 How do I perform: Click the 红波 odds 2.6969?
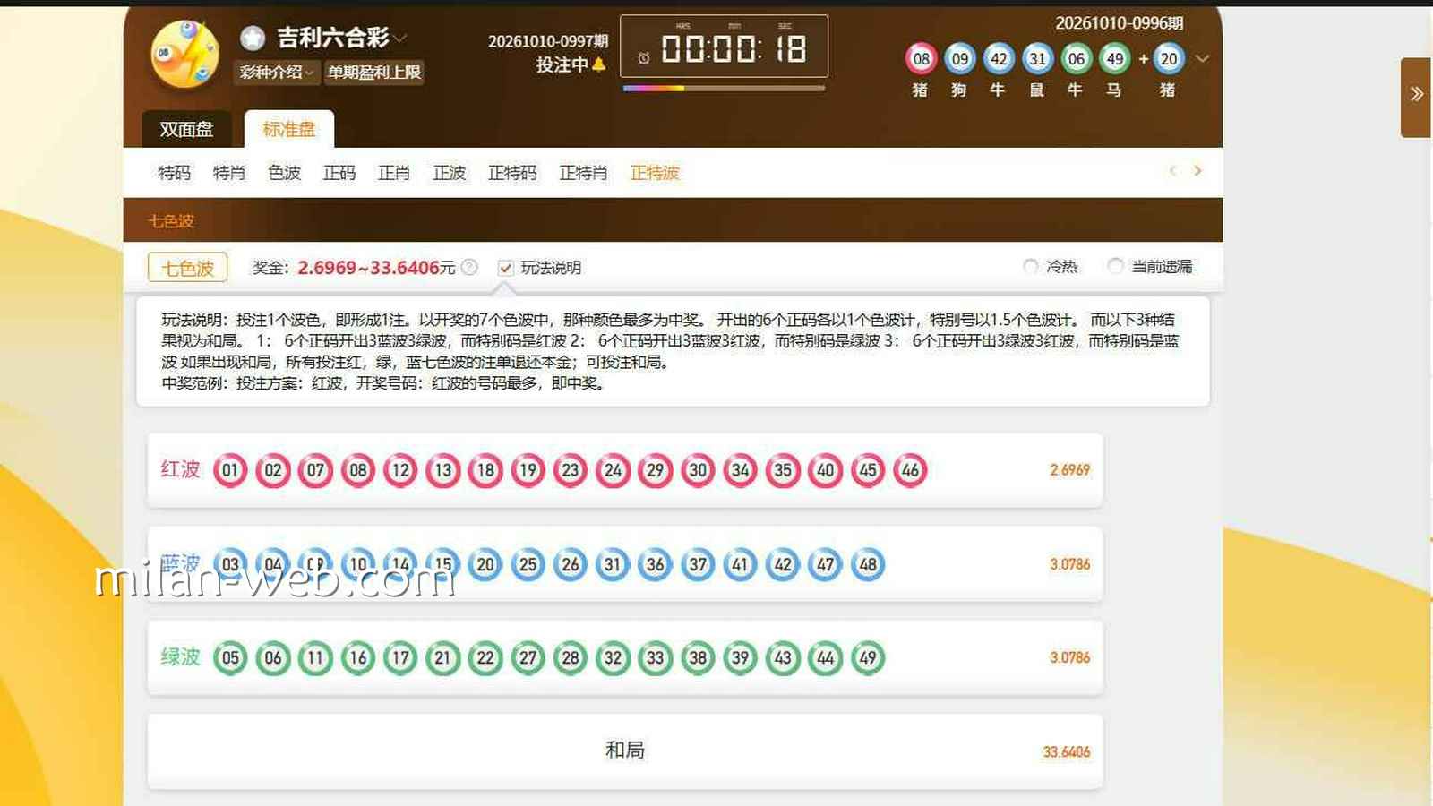(1069, 470)
